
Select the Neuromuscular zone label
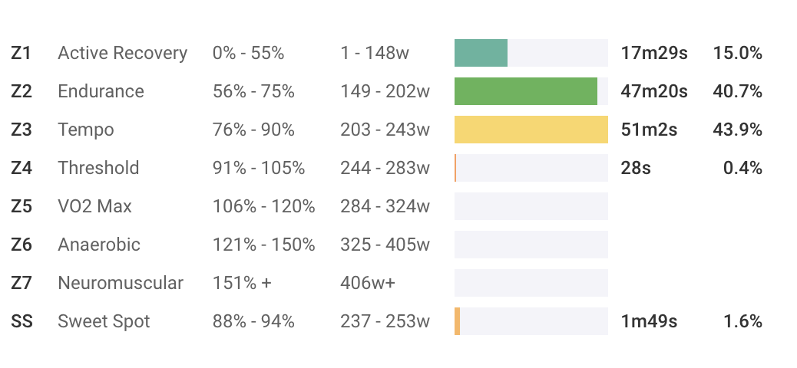point(121,283)
